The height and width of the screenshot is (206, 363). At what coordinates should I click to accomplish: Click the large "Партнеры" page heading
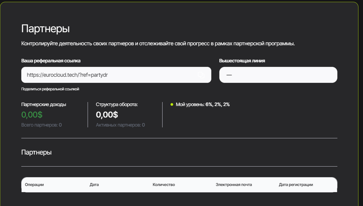click(x=45, y=29)
